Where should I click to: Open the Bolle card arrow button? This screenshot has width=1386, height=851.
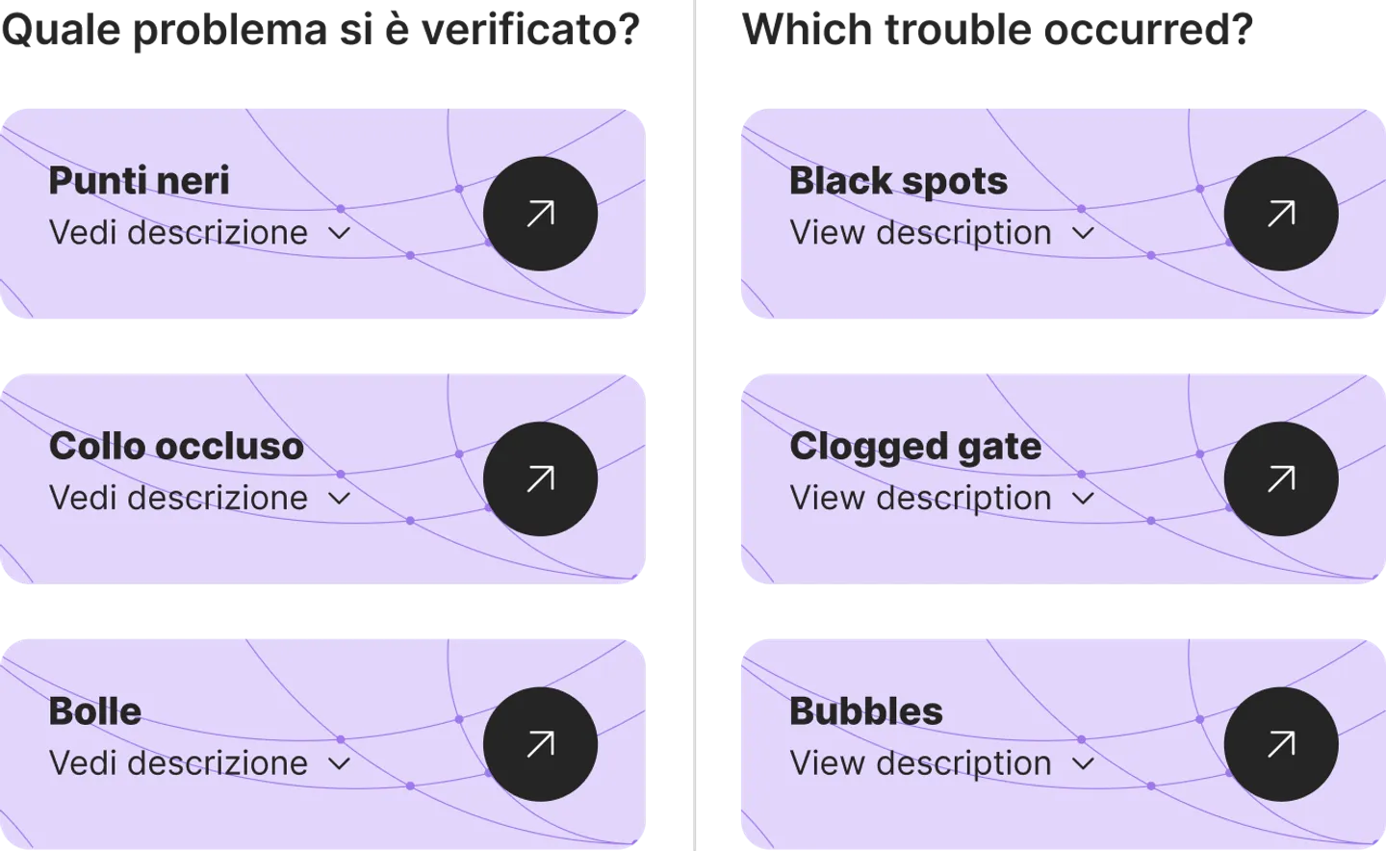[x=540, y=744]
